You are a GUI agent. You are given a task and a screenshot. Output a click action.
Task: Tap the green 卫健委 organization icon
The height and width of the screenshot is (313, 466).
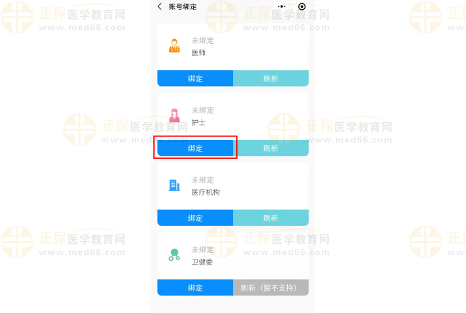point(174,255)
